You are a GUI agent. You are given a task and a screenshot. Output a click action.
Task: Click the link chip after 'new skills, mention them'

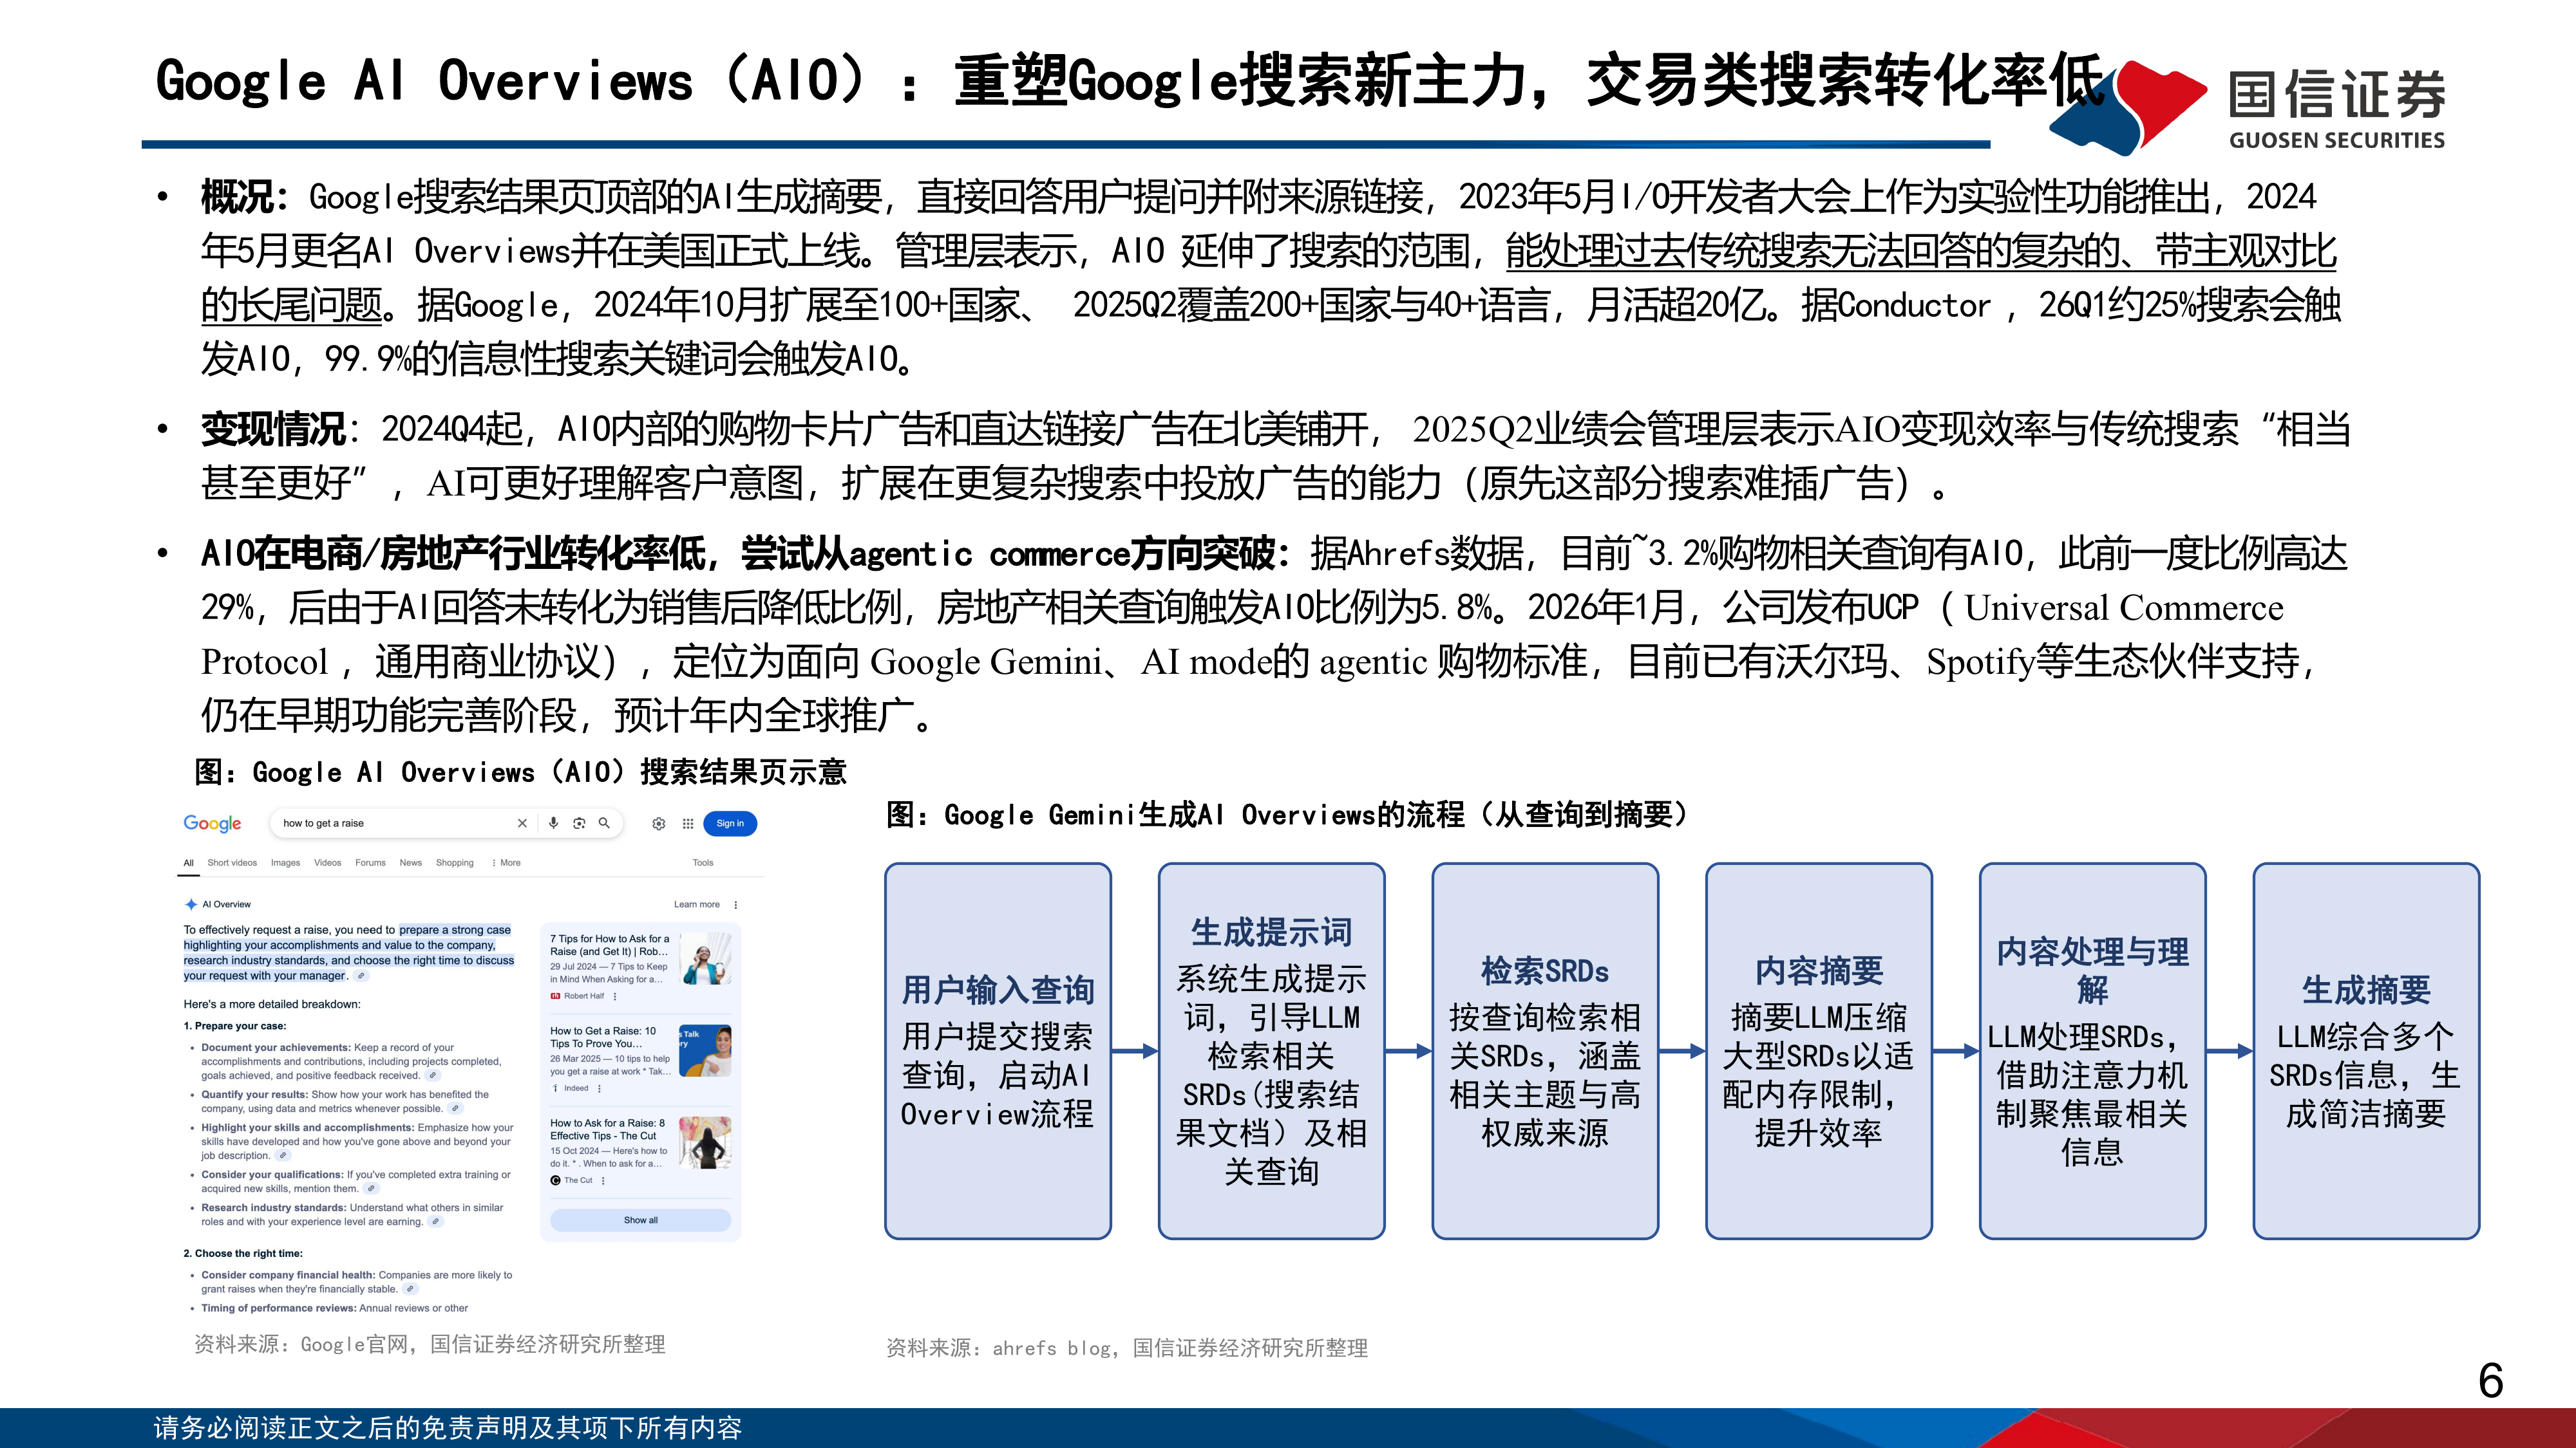371,1189
